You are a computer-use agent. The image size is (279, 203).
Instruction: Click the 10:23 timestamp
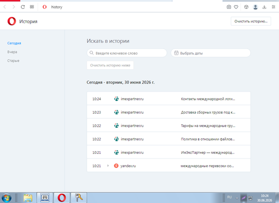(x=97, y=112)
